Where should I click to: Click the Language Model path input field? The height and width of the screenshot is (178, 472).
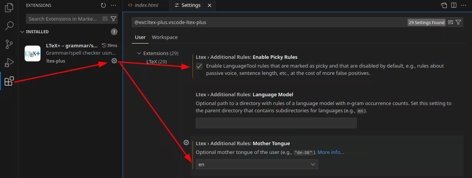pyautogui.click(x=276, y=123)
